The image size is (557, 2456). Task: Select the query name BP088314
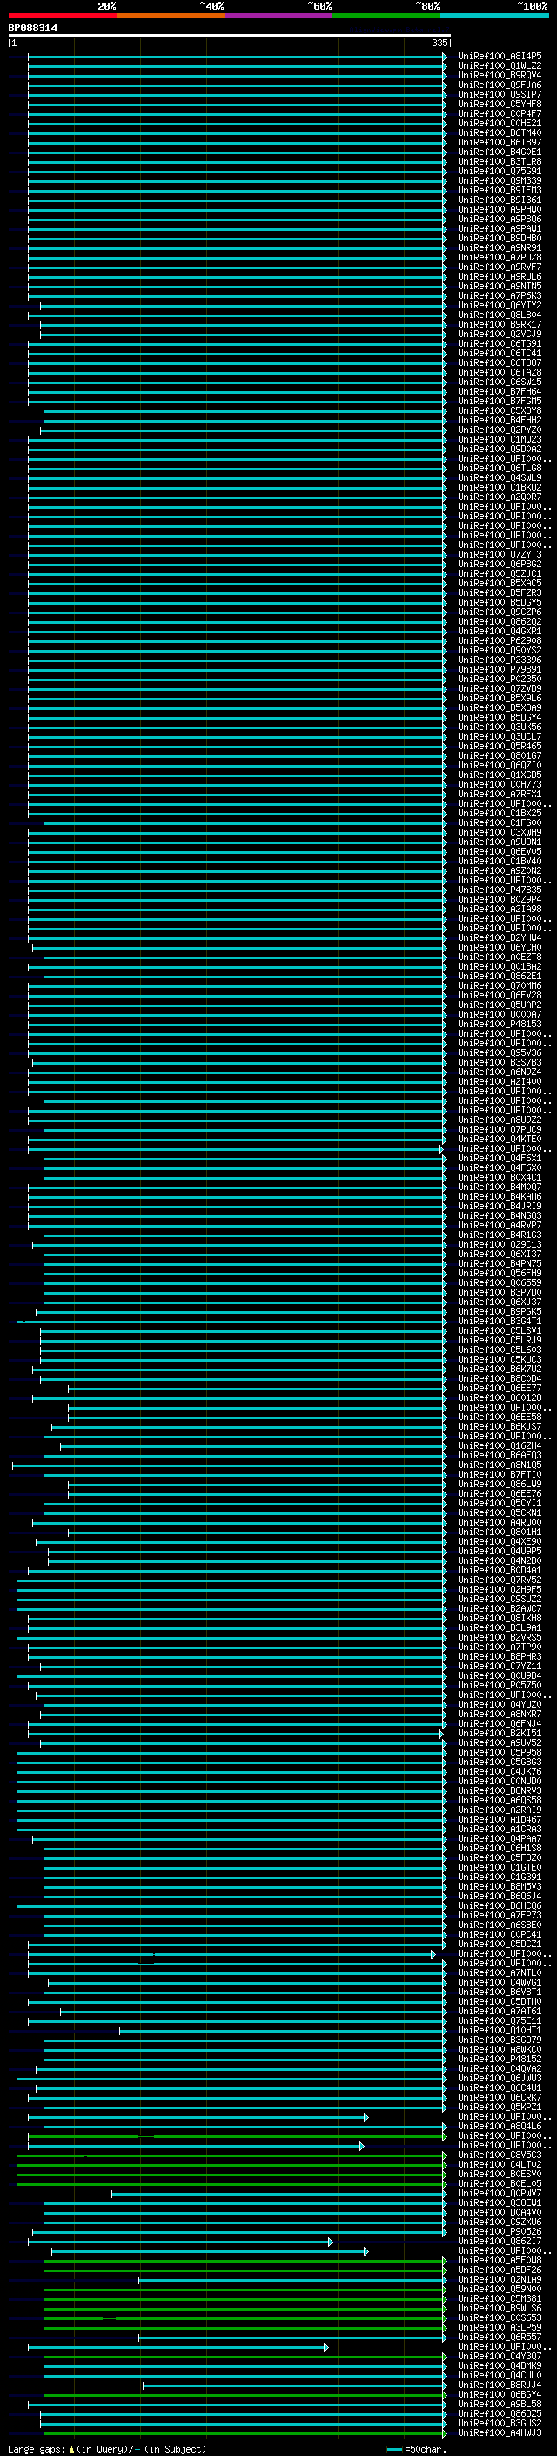pos(32,29)
